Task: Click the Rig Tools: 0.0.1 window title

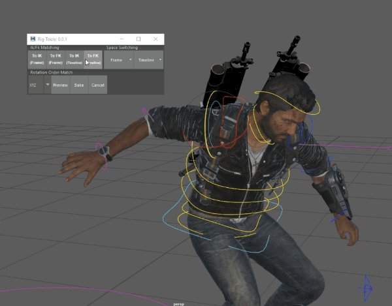Action: 52,39
